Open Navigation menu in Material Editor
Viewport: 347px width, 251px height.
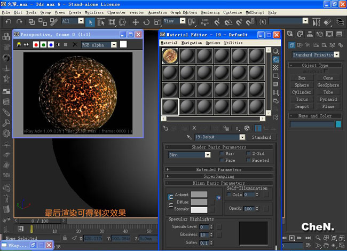click(x=192, y=43)
